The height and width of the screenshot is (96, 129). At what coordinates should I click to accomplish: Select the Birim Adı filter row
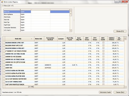pyautogui.click(x=37, y=12)
